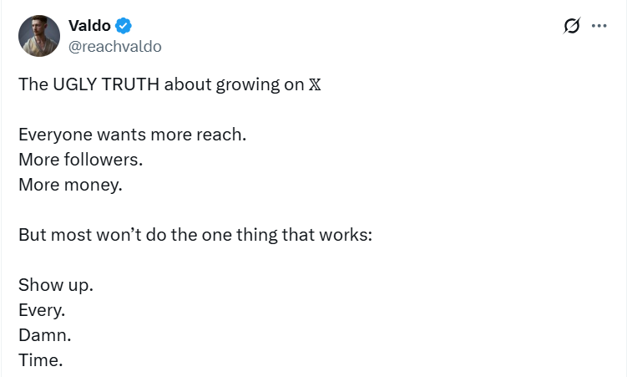This screenshot has height=377, width=627.
Task: Open Valdo's profile avatar picture
Action: (39, 36)
